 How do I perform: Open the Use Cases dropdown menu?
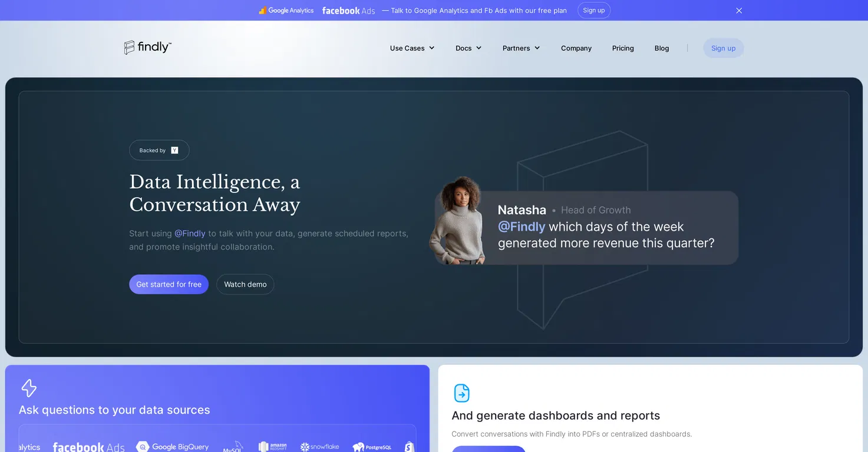tap(412, 48)
